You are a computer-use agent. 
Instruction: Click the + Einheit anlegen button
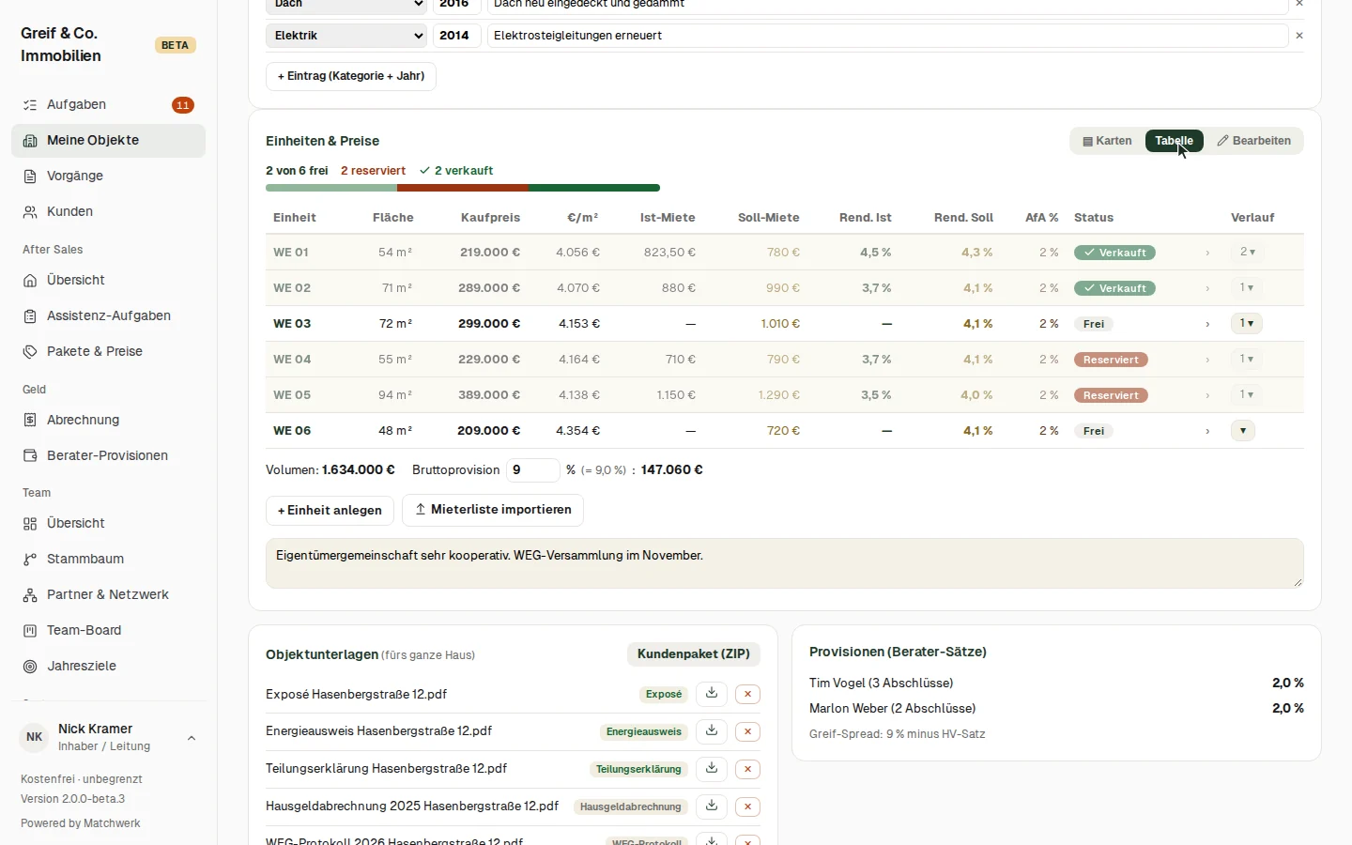[330, 511]
